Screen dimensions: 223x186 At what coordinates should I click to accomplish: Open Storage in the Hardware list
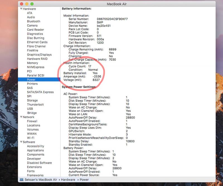32,100
